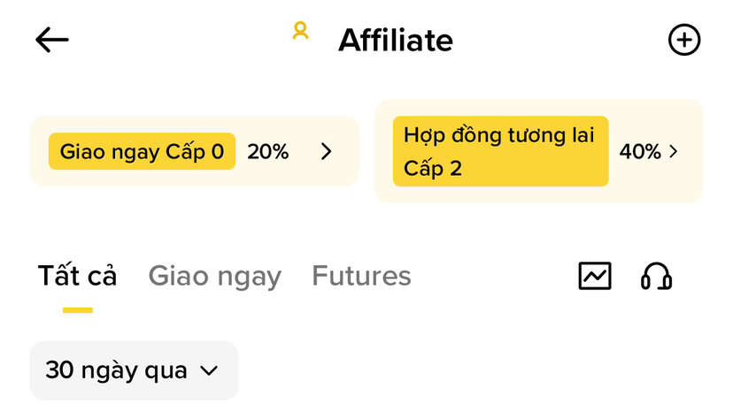Viewport: 733px width, 419px height.
Task: Click the dropdown arrow beside 30 ngày qua
Action: (209, 371)
